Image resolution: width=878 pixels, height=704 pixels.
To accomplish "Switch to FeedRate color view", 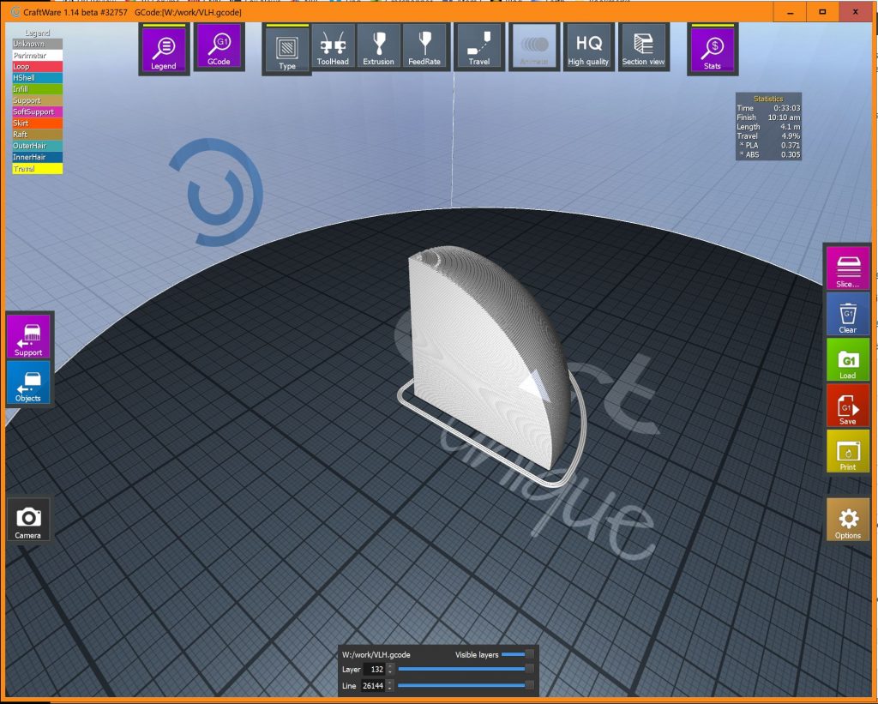I will point(424,46).
